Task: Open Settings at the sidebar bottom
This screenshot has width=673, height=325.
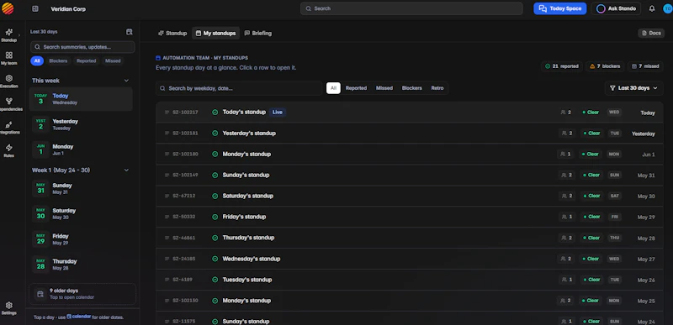Action: pyautogui.click(x=8, y=308)
